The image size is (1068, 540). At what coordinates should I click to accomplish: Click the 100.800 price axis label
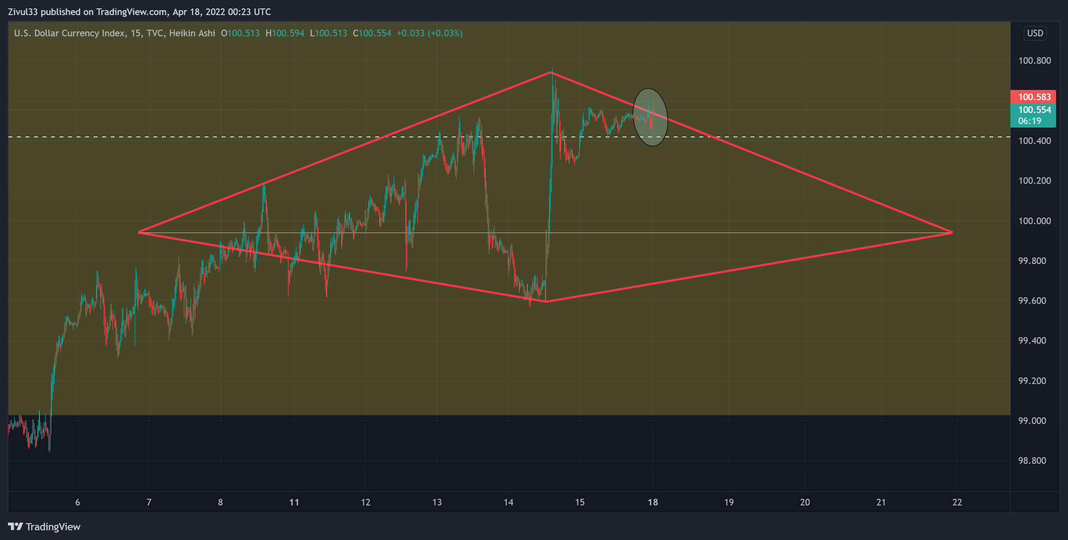click(x=1034, y=61)
